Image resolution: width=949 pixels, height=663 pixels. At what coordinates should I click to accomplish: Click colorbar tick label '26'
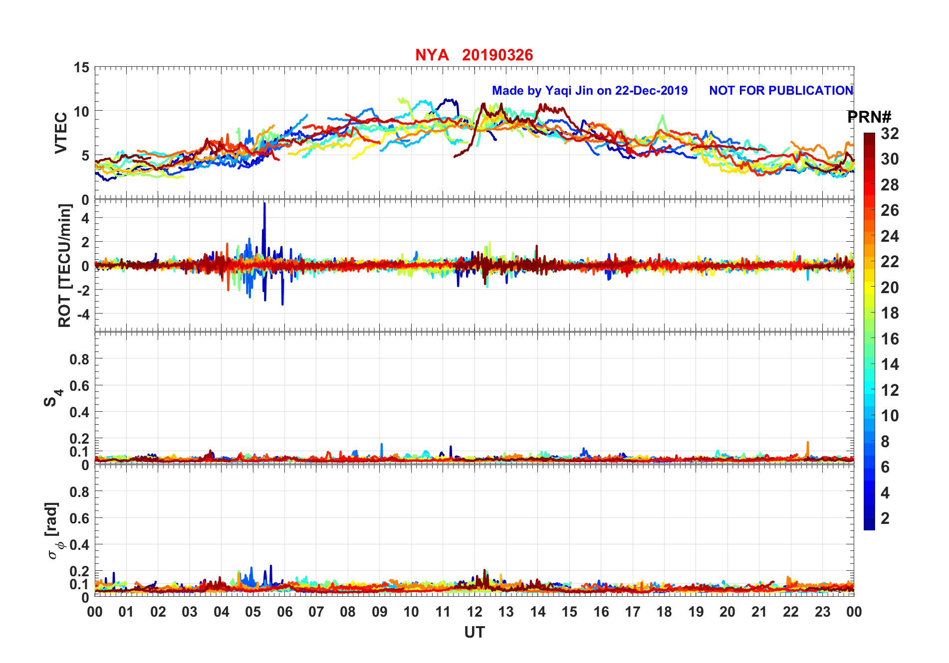click(x=890, y=210)
